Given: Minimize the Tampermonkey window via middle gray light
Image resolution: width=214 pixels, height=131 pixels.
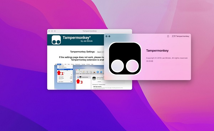Looking at the screenshot, I should point(52,31).
